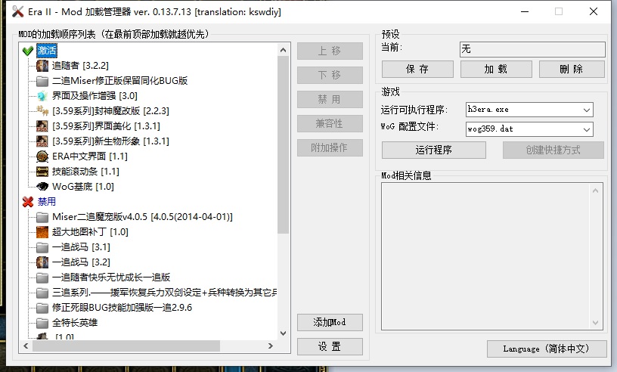Expand the WoG 配置文件 wog359.dat dropdown
Screen dimensions: 617x372
point(587,129)
